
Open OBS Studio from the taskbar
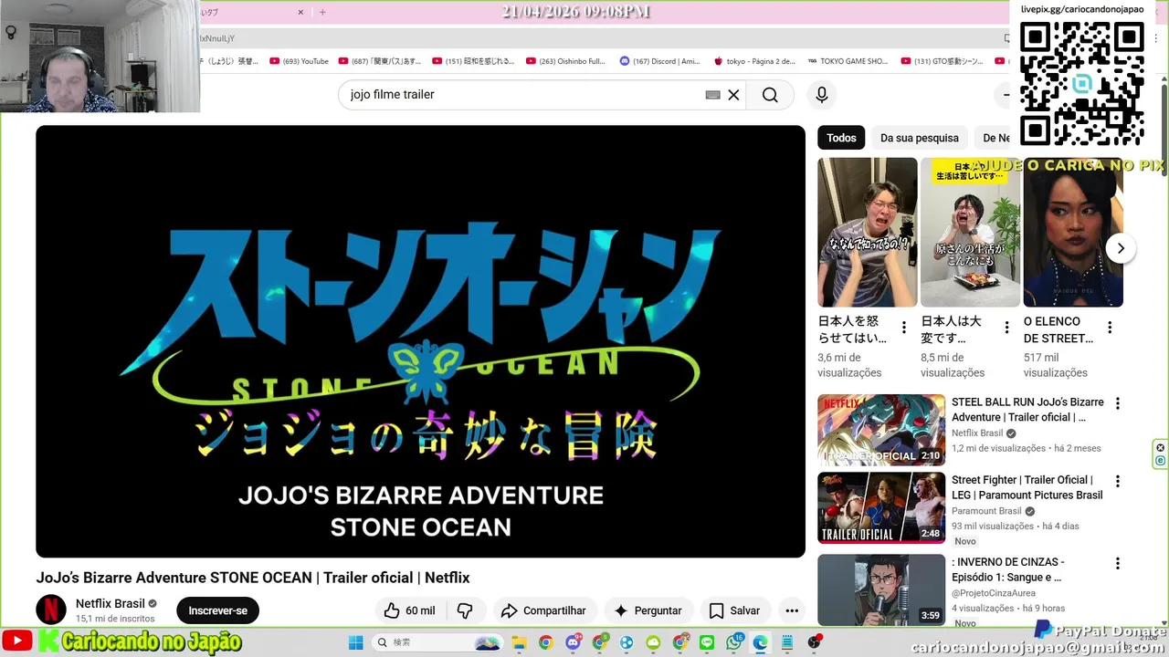coord(814,642)
